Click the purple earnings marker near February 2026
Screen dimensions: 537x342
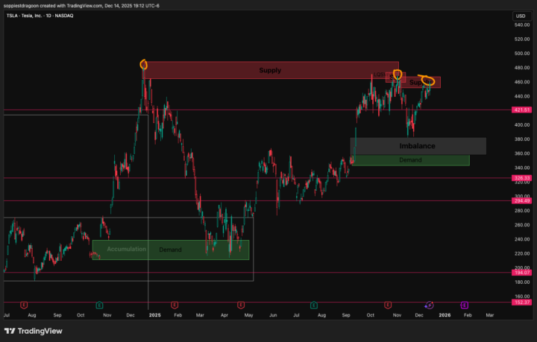coord(465,305)
